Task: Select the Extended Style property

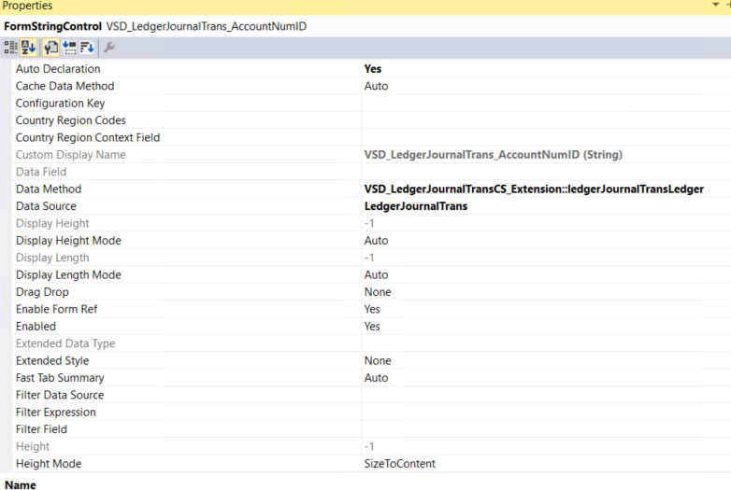Action: tap(52, 360)
